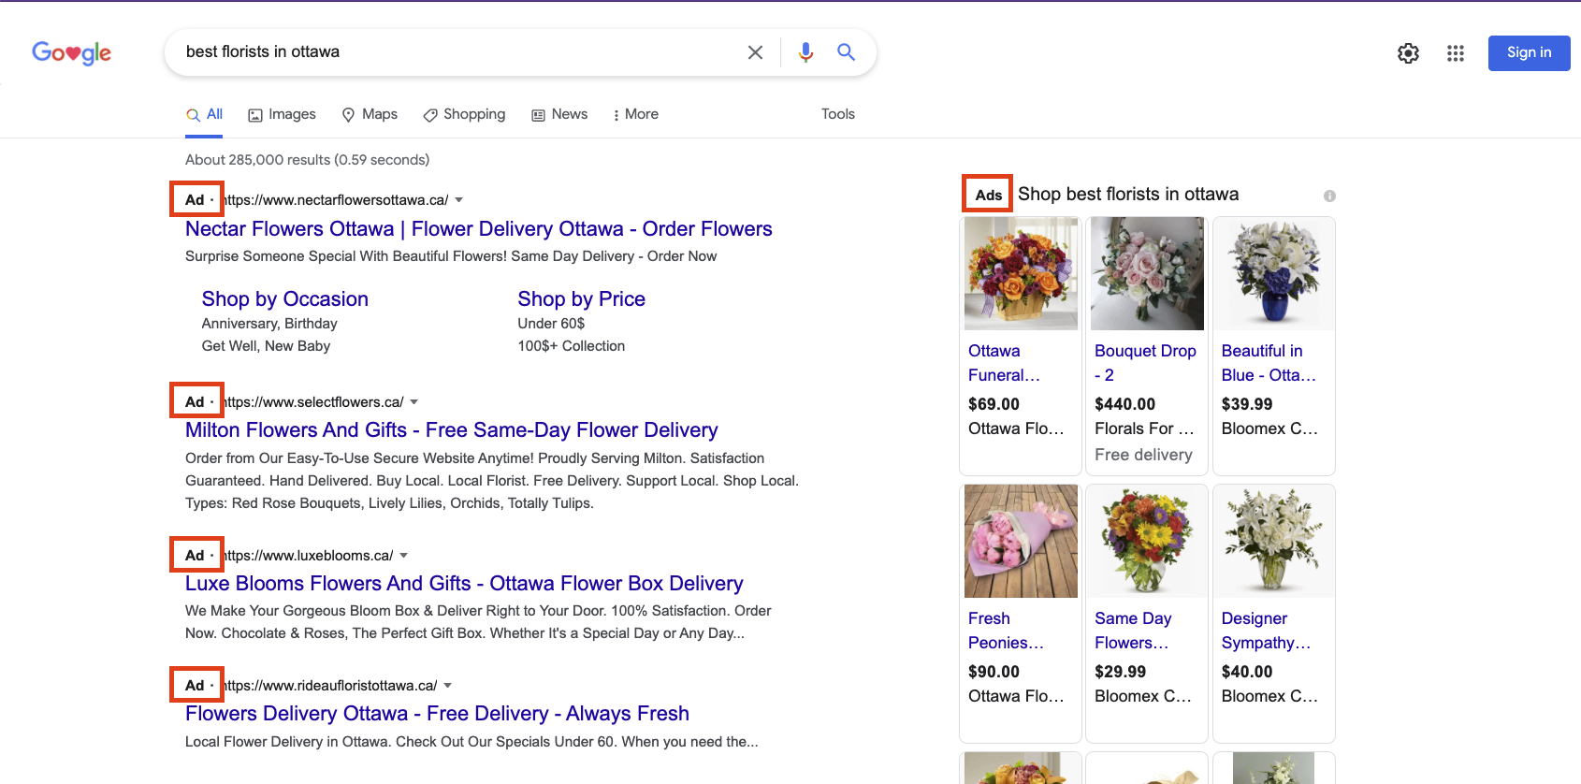Image resolution: width=1581 pixels, height=784 pixels.
Task: Click the shopping ads info icon
Action: [x=1329, y=196]
